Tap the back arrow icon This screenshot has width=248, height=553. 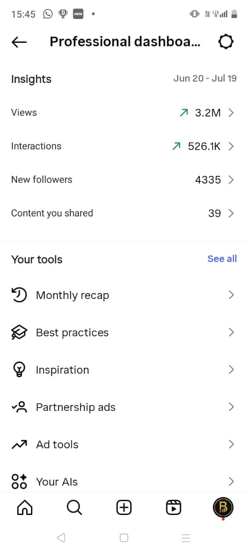pyautogui.click(x=19, y=42)
